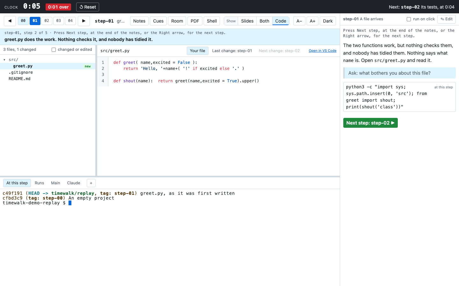Go to previous step arrow
Image resolution: width=459 pixels, height=286 pixels.
pyautogui.click(x=10, y=21)
